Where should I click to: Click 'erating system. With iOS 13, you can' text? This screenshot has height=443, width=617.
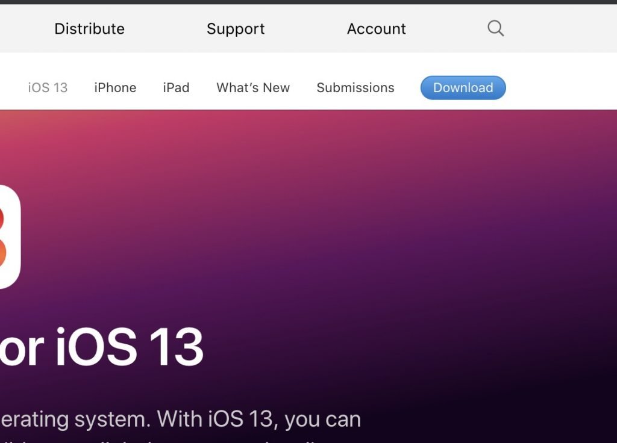pyautogui.click(x=181, y=420)
